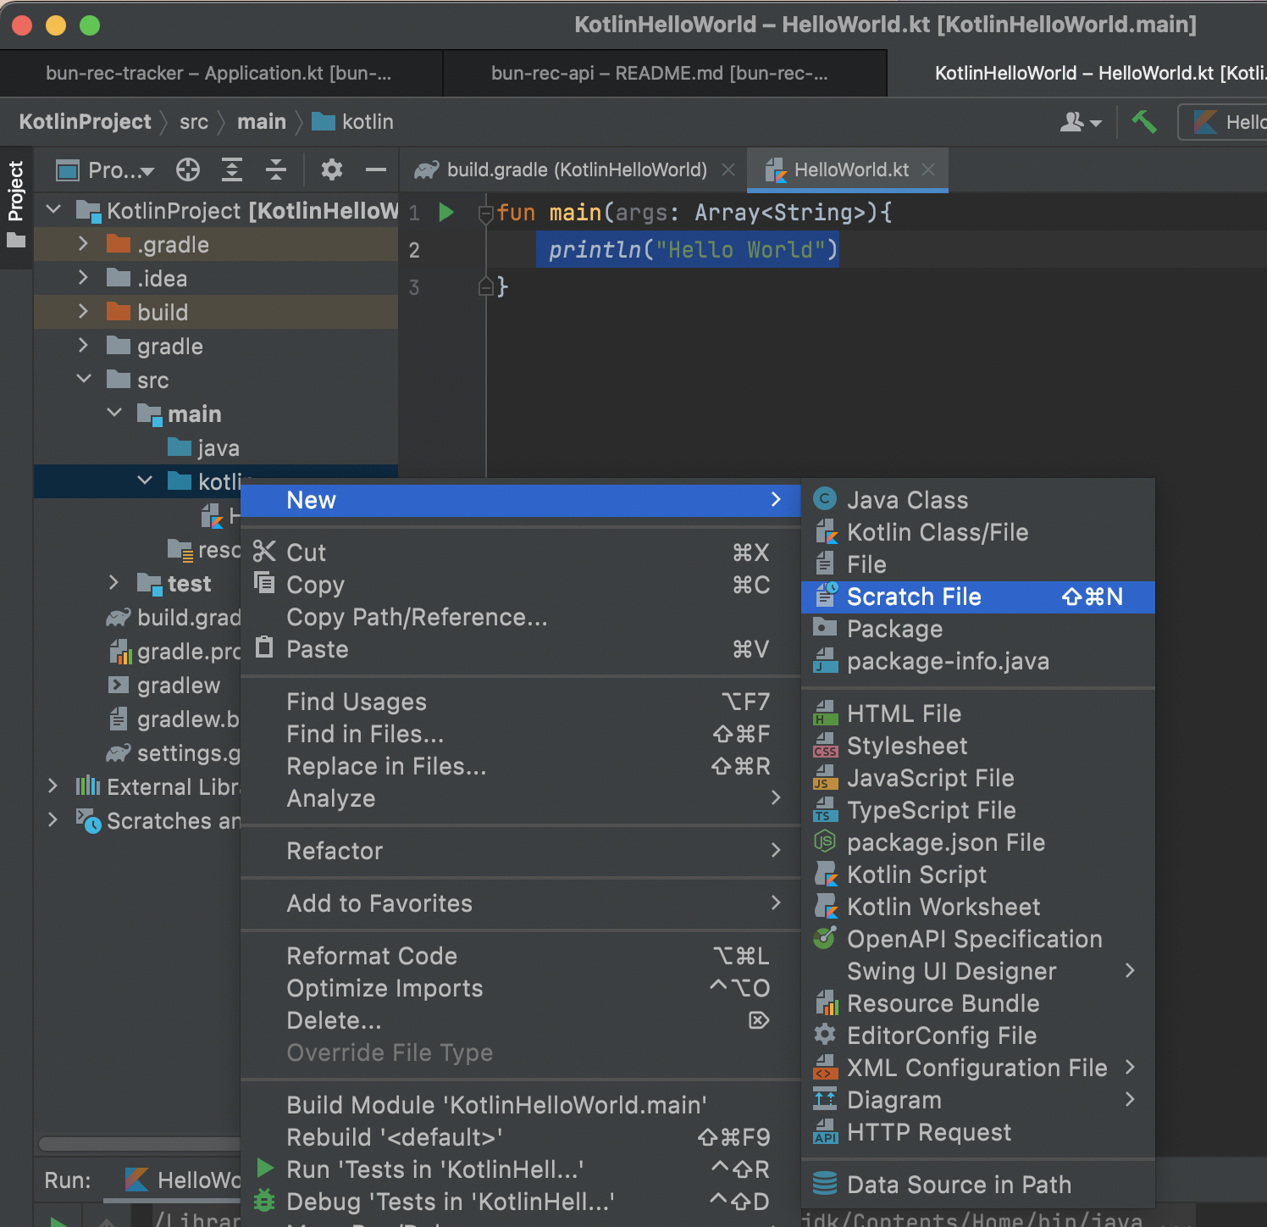Screen dimensions: 1267x1227
Task: Open Project panel settings gear
Action: (332, 170)
